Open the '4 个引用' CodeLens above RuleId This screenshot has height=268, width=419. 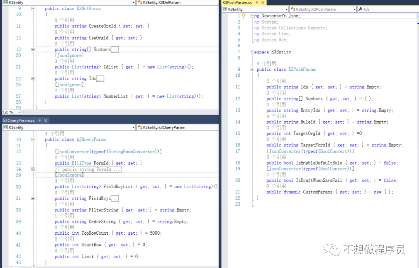[x=276, y=116]
